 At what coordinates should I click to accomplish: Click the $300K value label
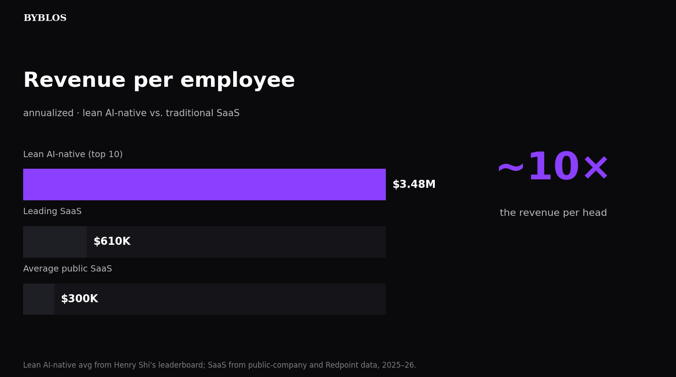point(79,299)
